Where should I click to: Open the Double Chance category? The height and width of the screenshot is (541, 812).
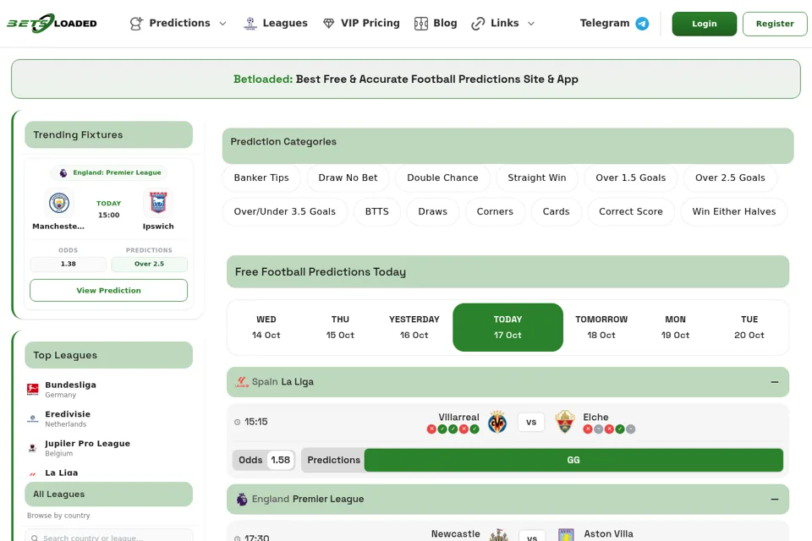pos(442,178)
